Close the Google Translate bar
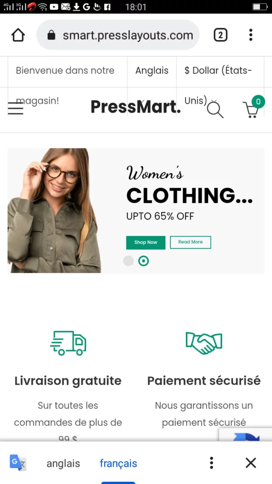This screenshot has height=484, width=272. point(251,463)
